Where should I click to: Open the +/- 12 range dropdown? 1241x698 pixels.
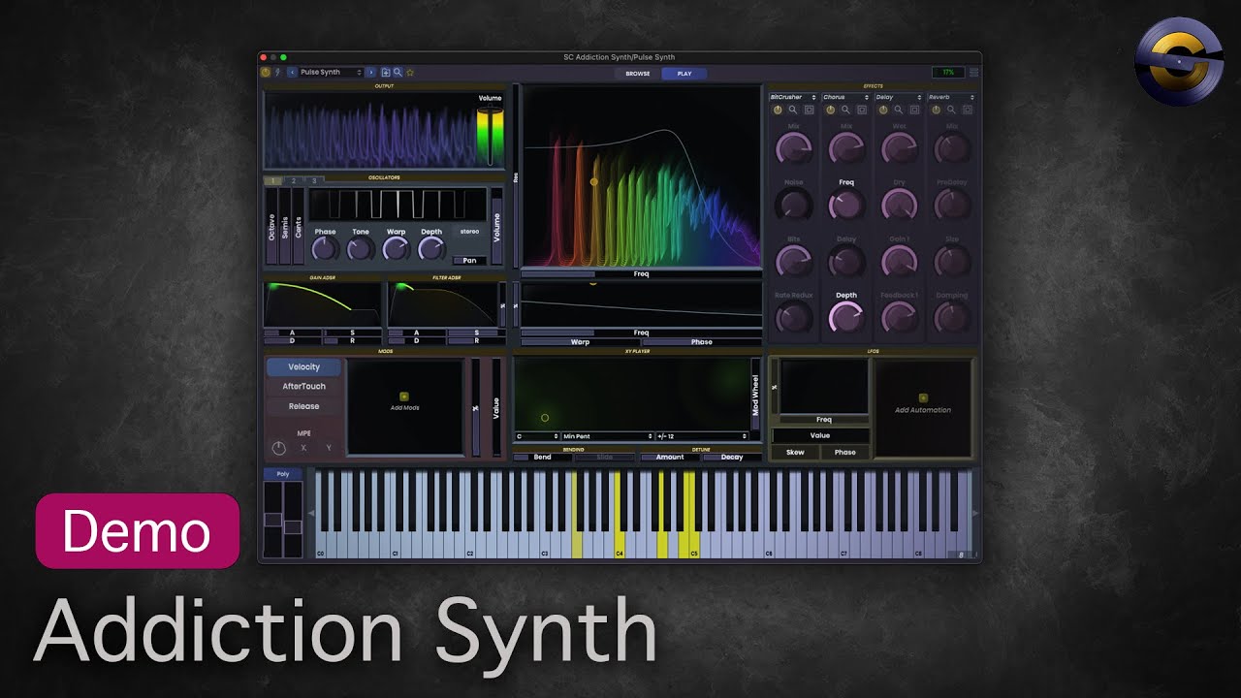pyautogui.click(x=702, y=436)
